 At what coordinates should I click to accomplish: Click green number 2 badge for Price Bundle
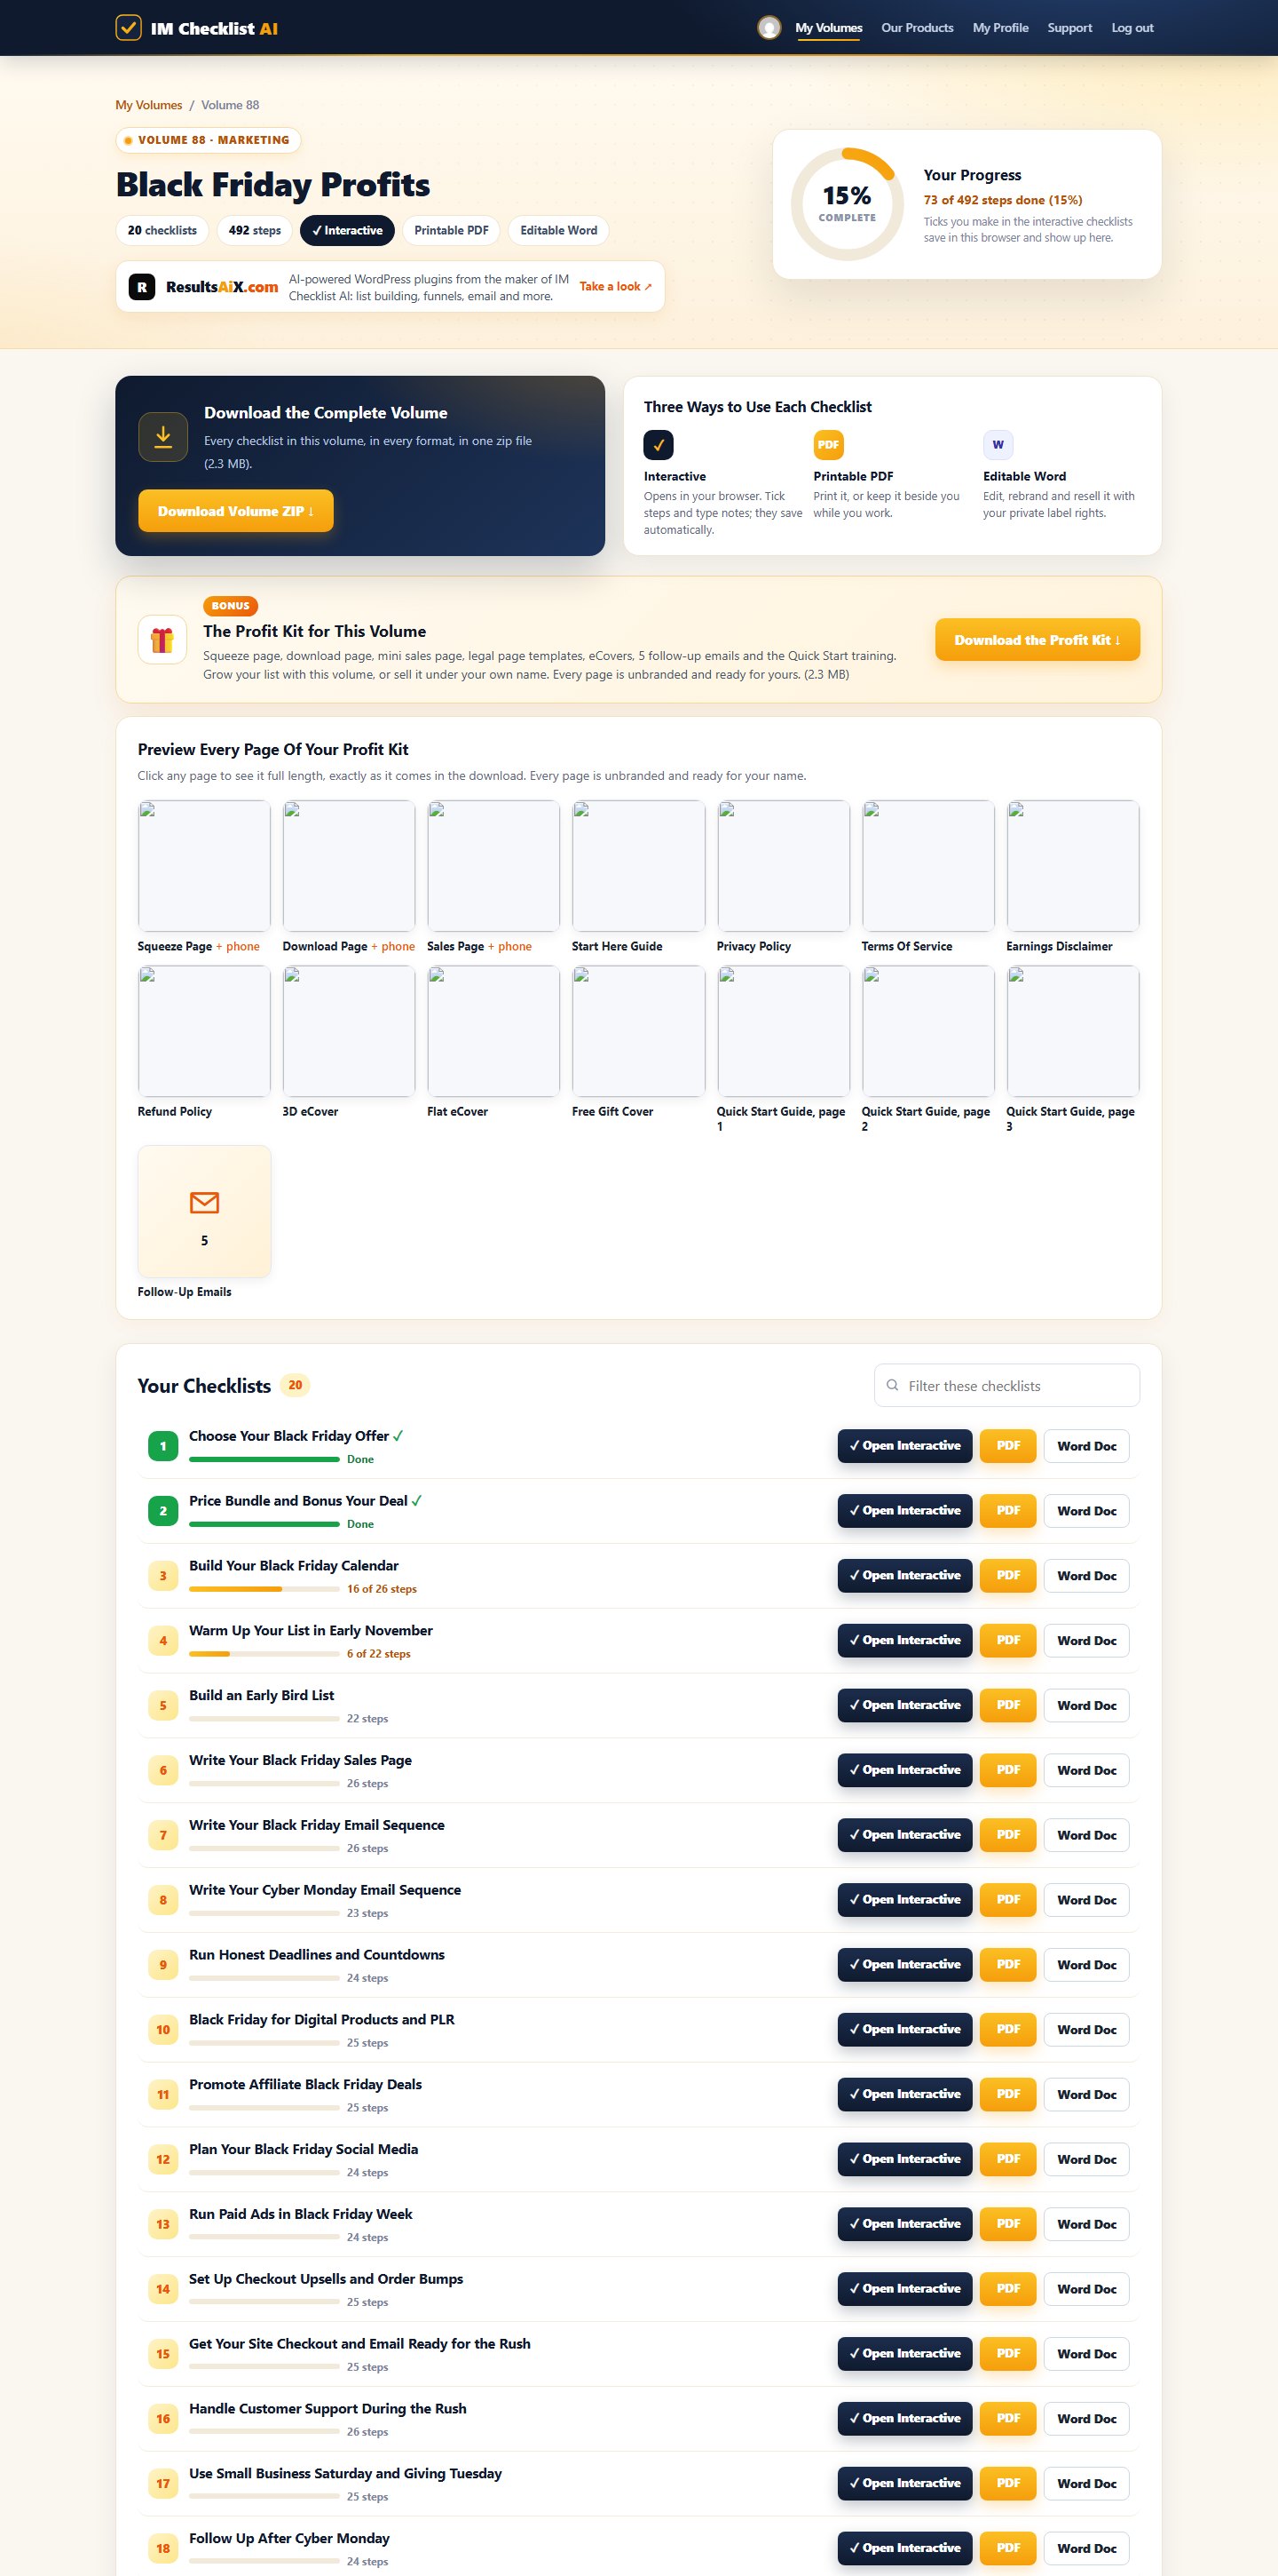[x=163, y=1511]
